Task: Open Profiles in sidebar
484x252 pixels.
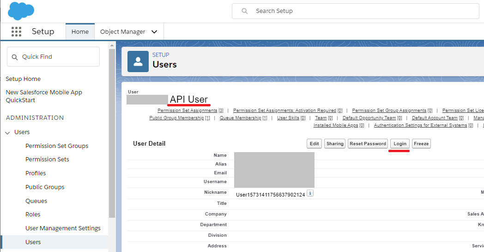Action: click(x=36, y=173)
